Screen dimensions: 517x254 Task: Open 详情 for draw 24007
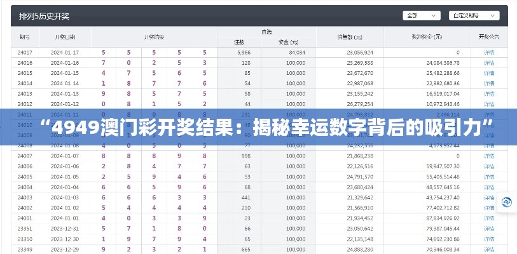tap(488, 156)
